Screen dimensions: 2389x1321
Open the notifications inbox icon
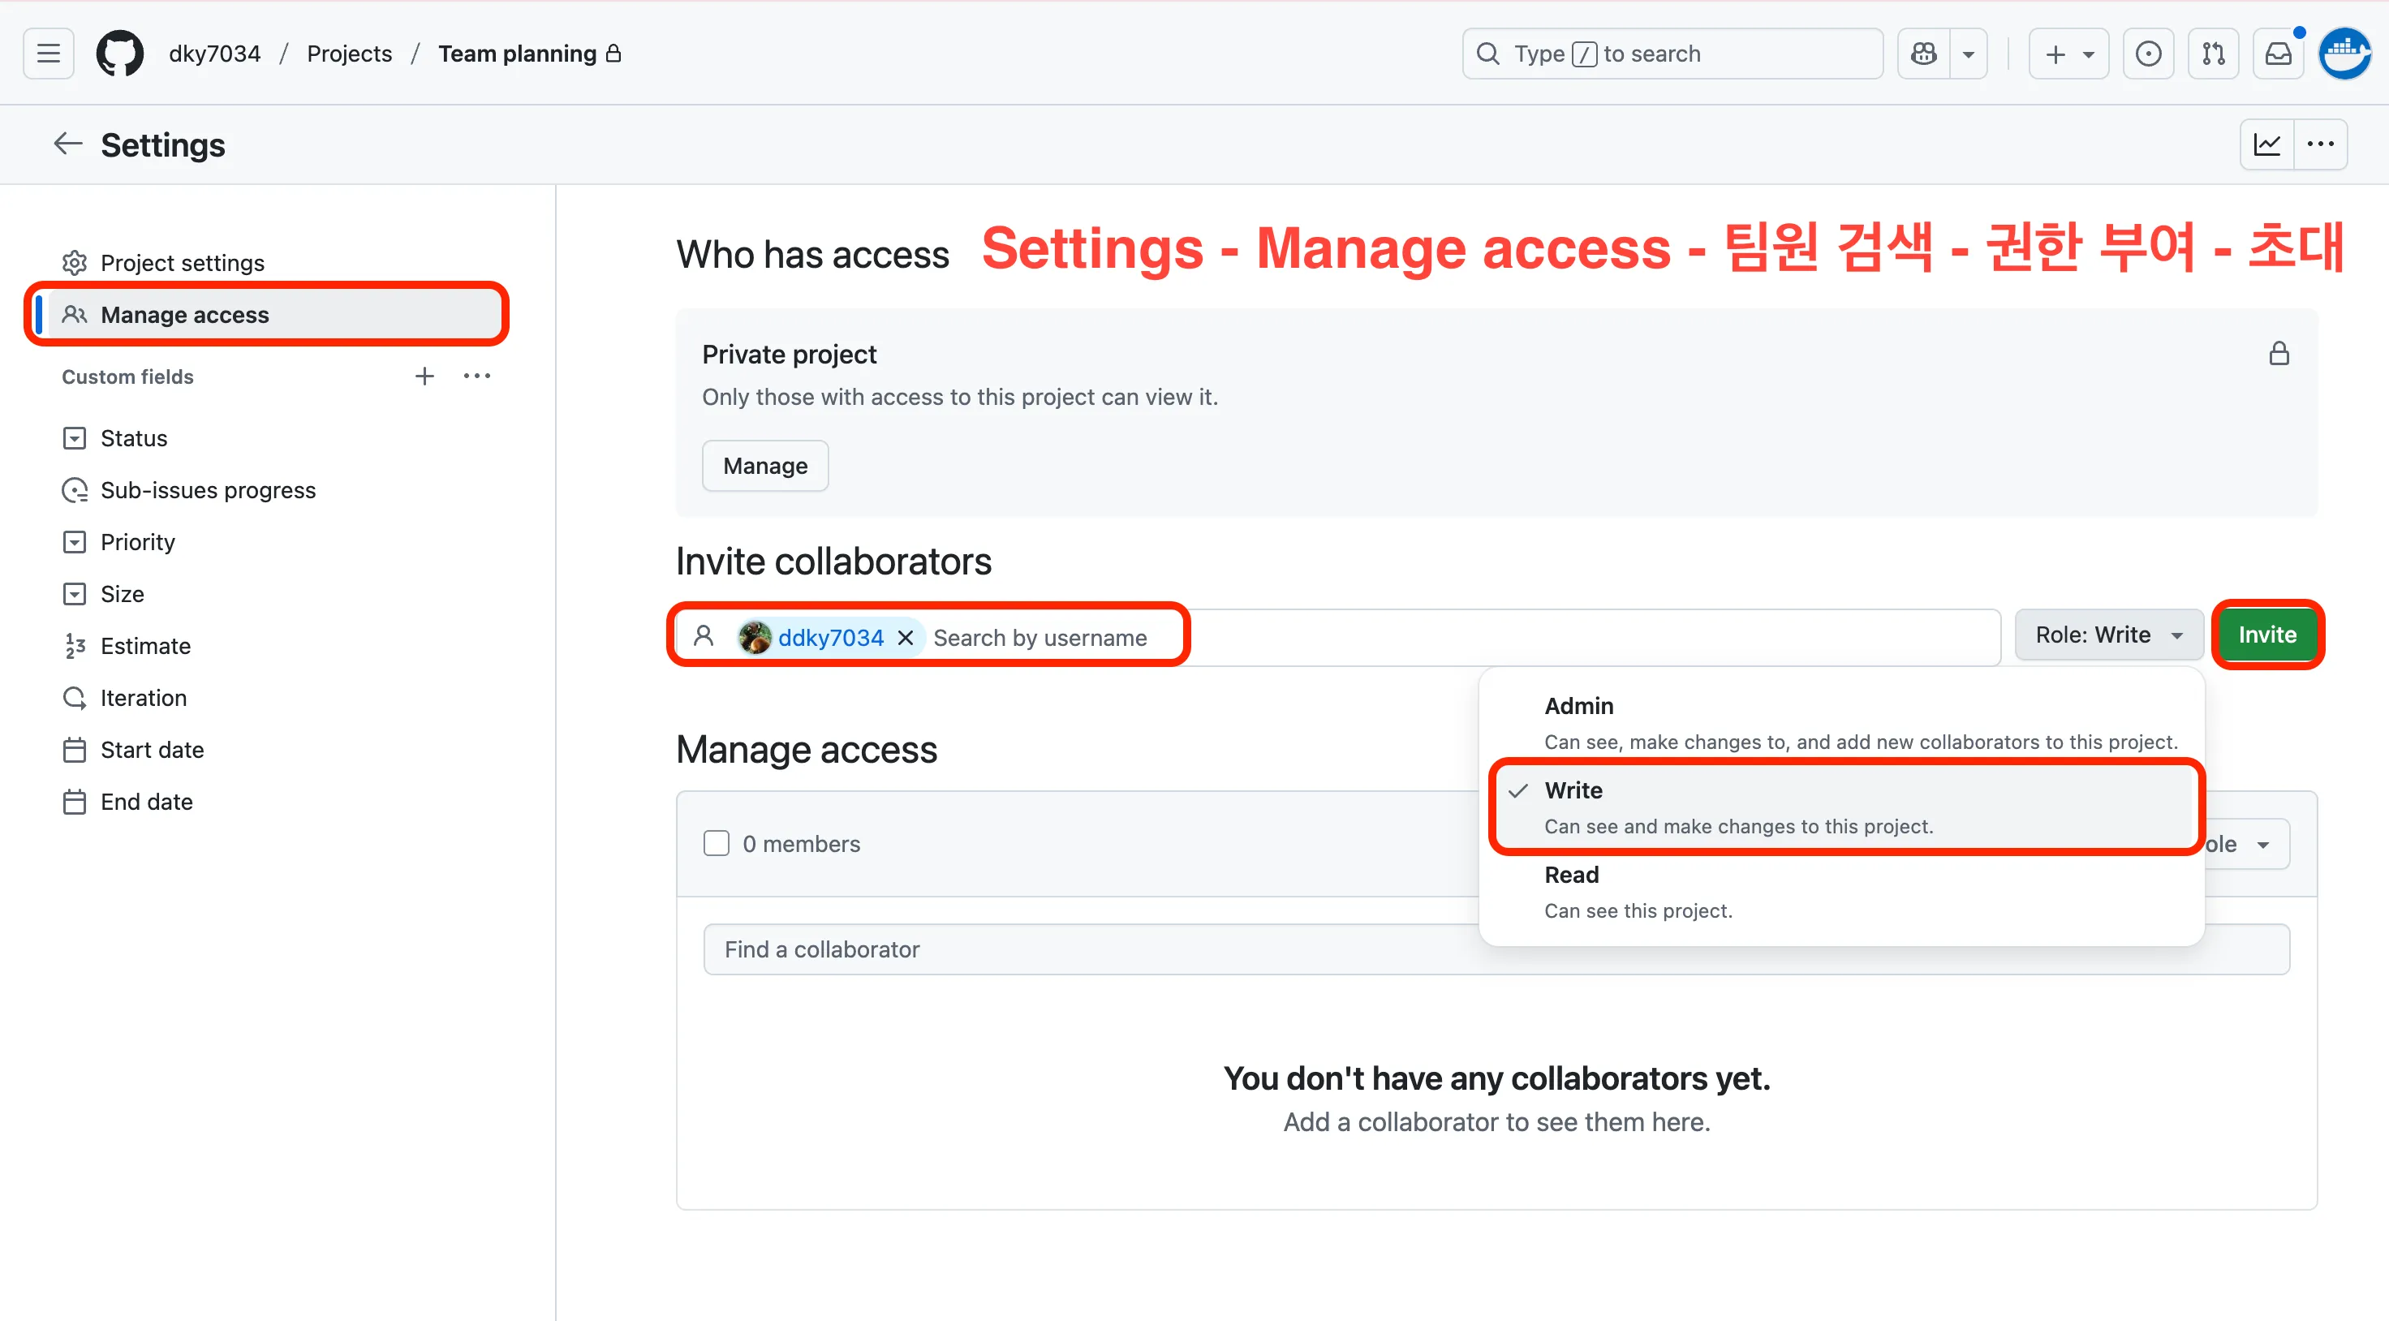tap(2278, 54)
